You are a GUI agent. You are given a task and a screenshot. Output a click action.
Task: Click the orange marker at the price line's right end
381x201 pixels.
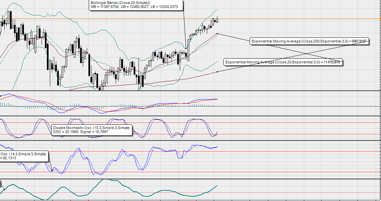point(380,19)
